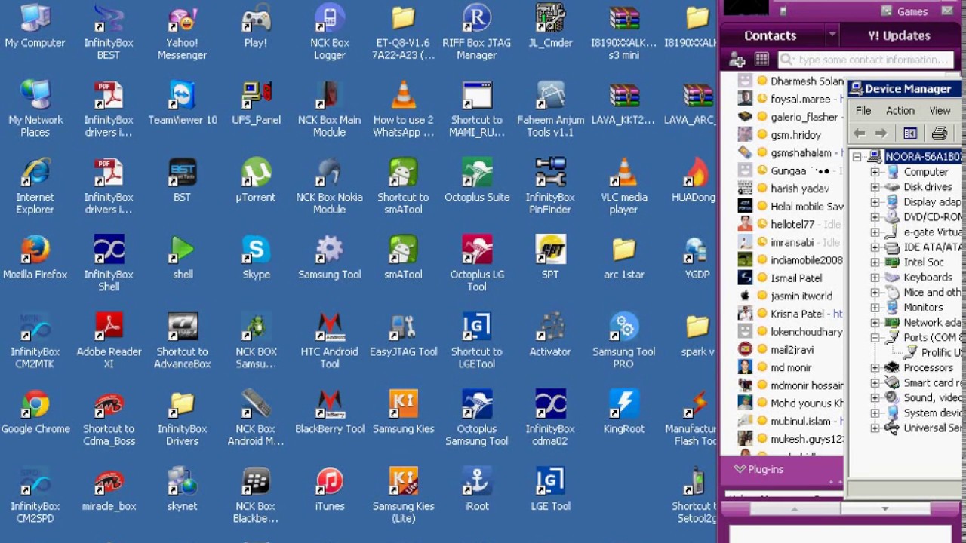Click the dial pad grid icon in Messenger
Image resolution: width=966 pixels, height=543 pixels.
tap(761, 60)
